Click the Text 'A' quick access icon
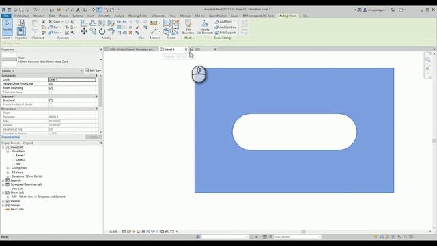 tap(78, 10)
